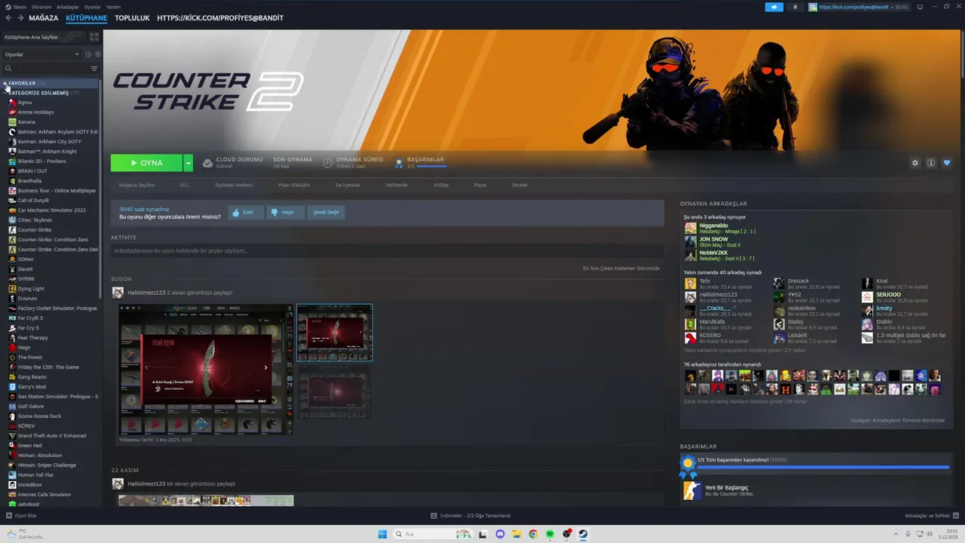Sort library by recent activity clock icon
The image size is (965, 543).
click(88, 54)
